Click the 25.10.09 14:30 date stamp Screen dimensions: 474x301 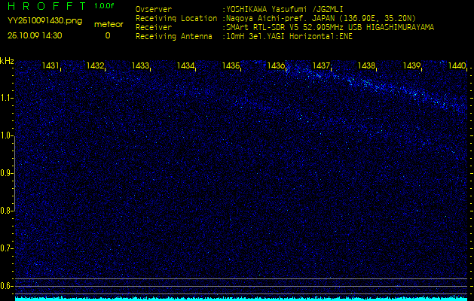(x=35, y=35)
